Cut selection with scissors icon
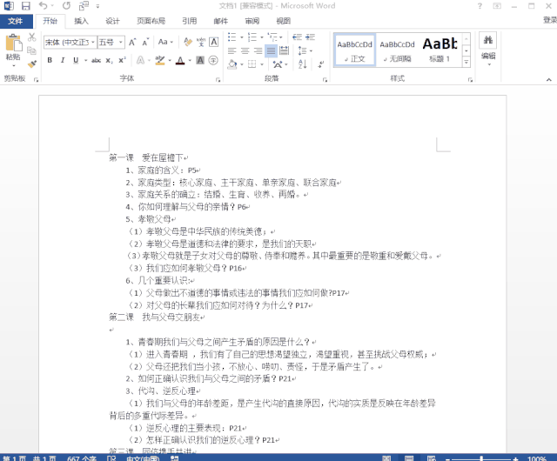The image size is (557, 461). pyautogui.click(x=32, y=37)
